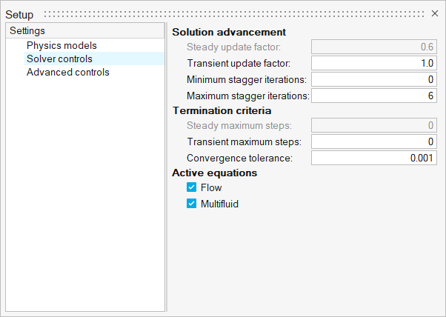Click the Active equations section heading

coord(215,173)
